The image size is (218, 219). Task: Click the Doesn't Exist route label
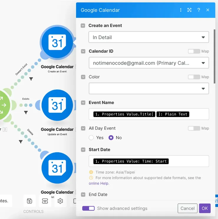(x=21, y=70)
